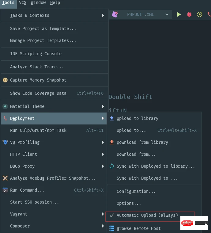The width and height of the screenshot is (211, 233).
Task: Select Capture Memory Snapshot entry
Action: pyautogui.click(x=54, y=80)
